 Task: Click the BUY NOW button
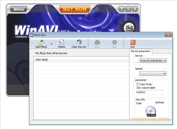click(75, 9)
